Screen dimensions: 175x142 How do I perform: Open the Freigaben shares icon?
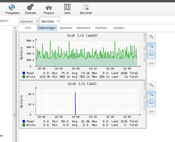tap(12, 9)
